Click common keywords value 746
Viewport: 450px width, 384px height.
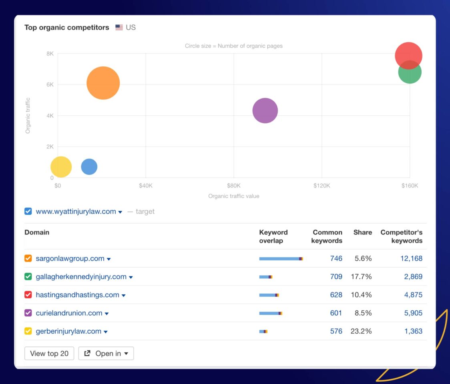pos(336,258)
